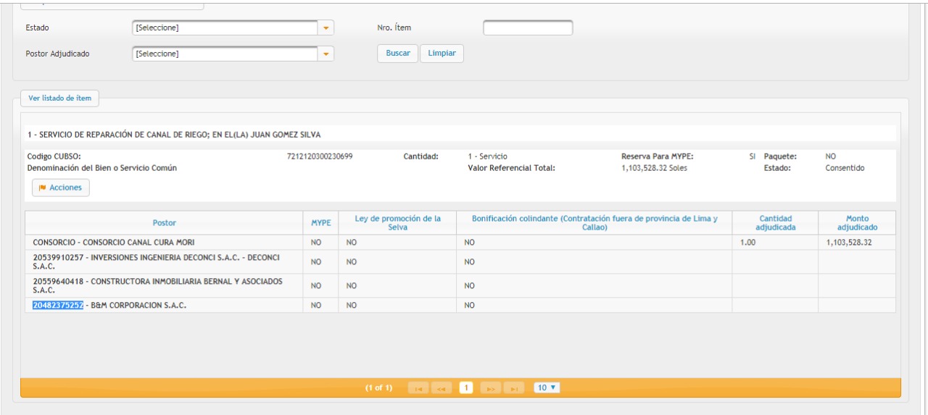Expand the Postor Adjudicado dropdown

(x=326, y=54)
